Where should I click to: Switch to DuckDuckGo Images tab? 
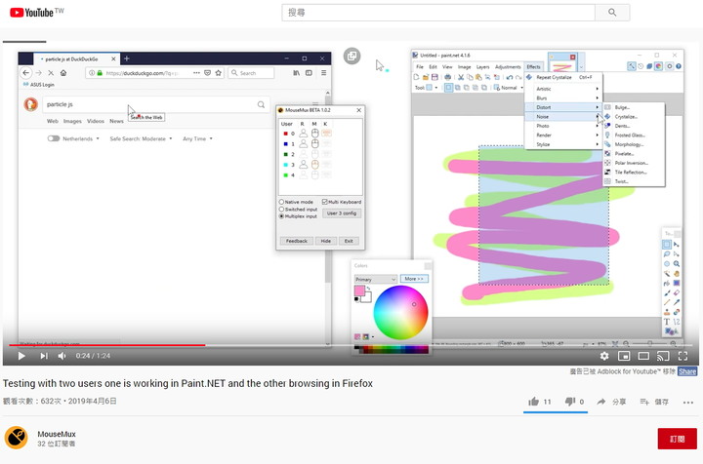[x=72, y=121]
